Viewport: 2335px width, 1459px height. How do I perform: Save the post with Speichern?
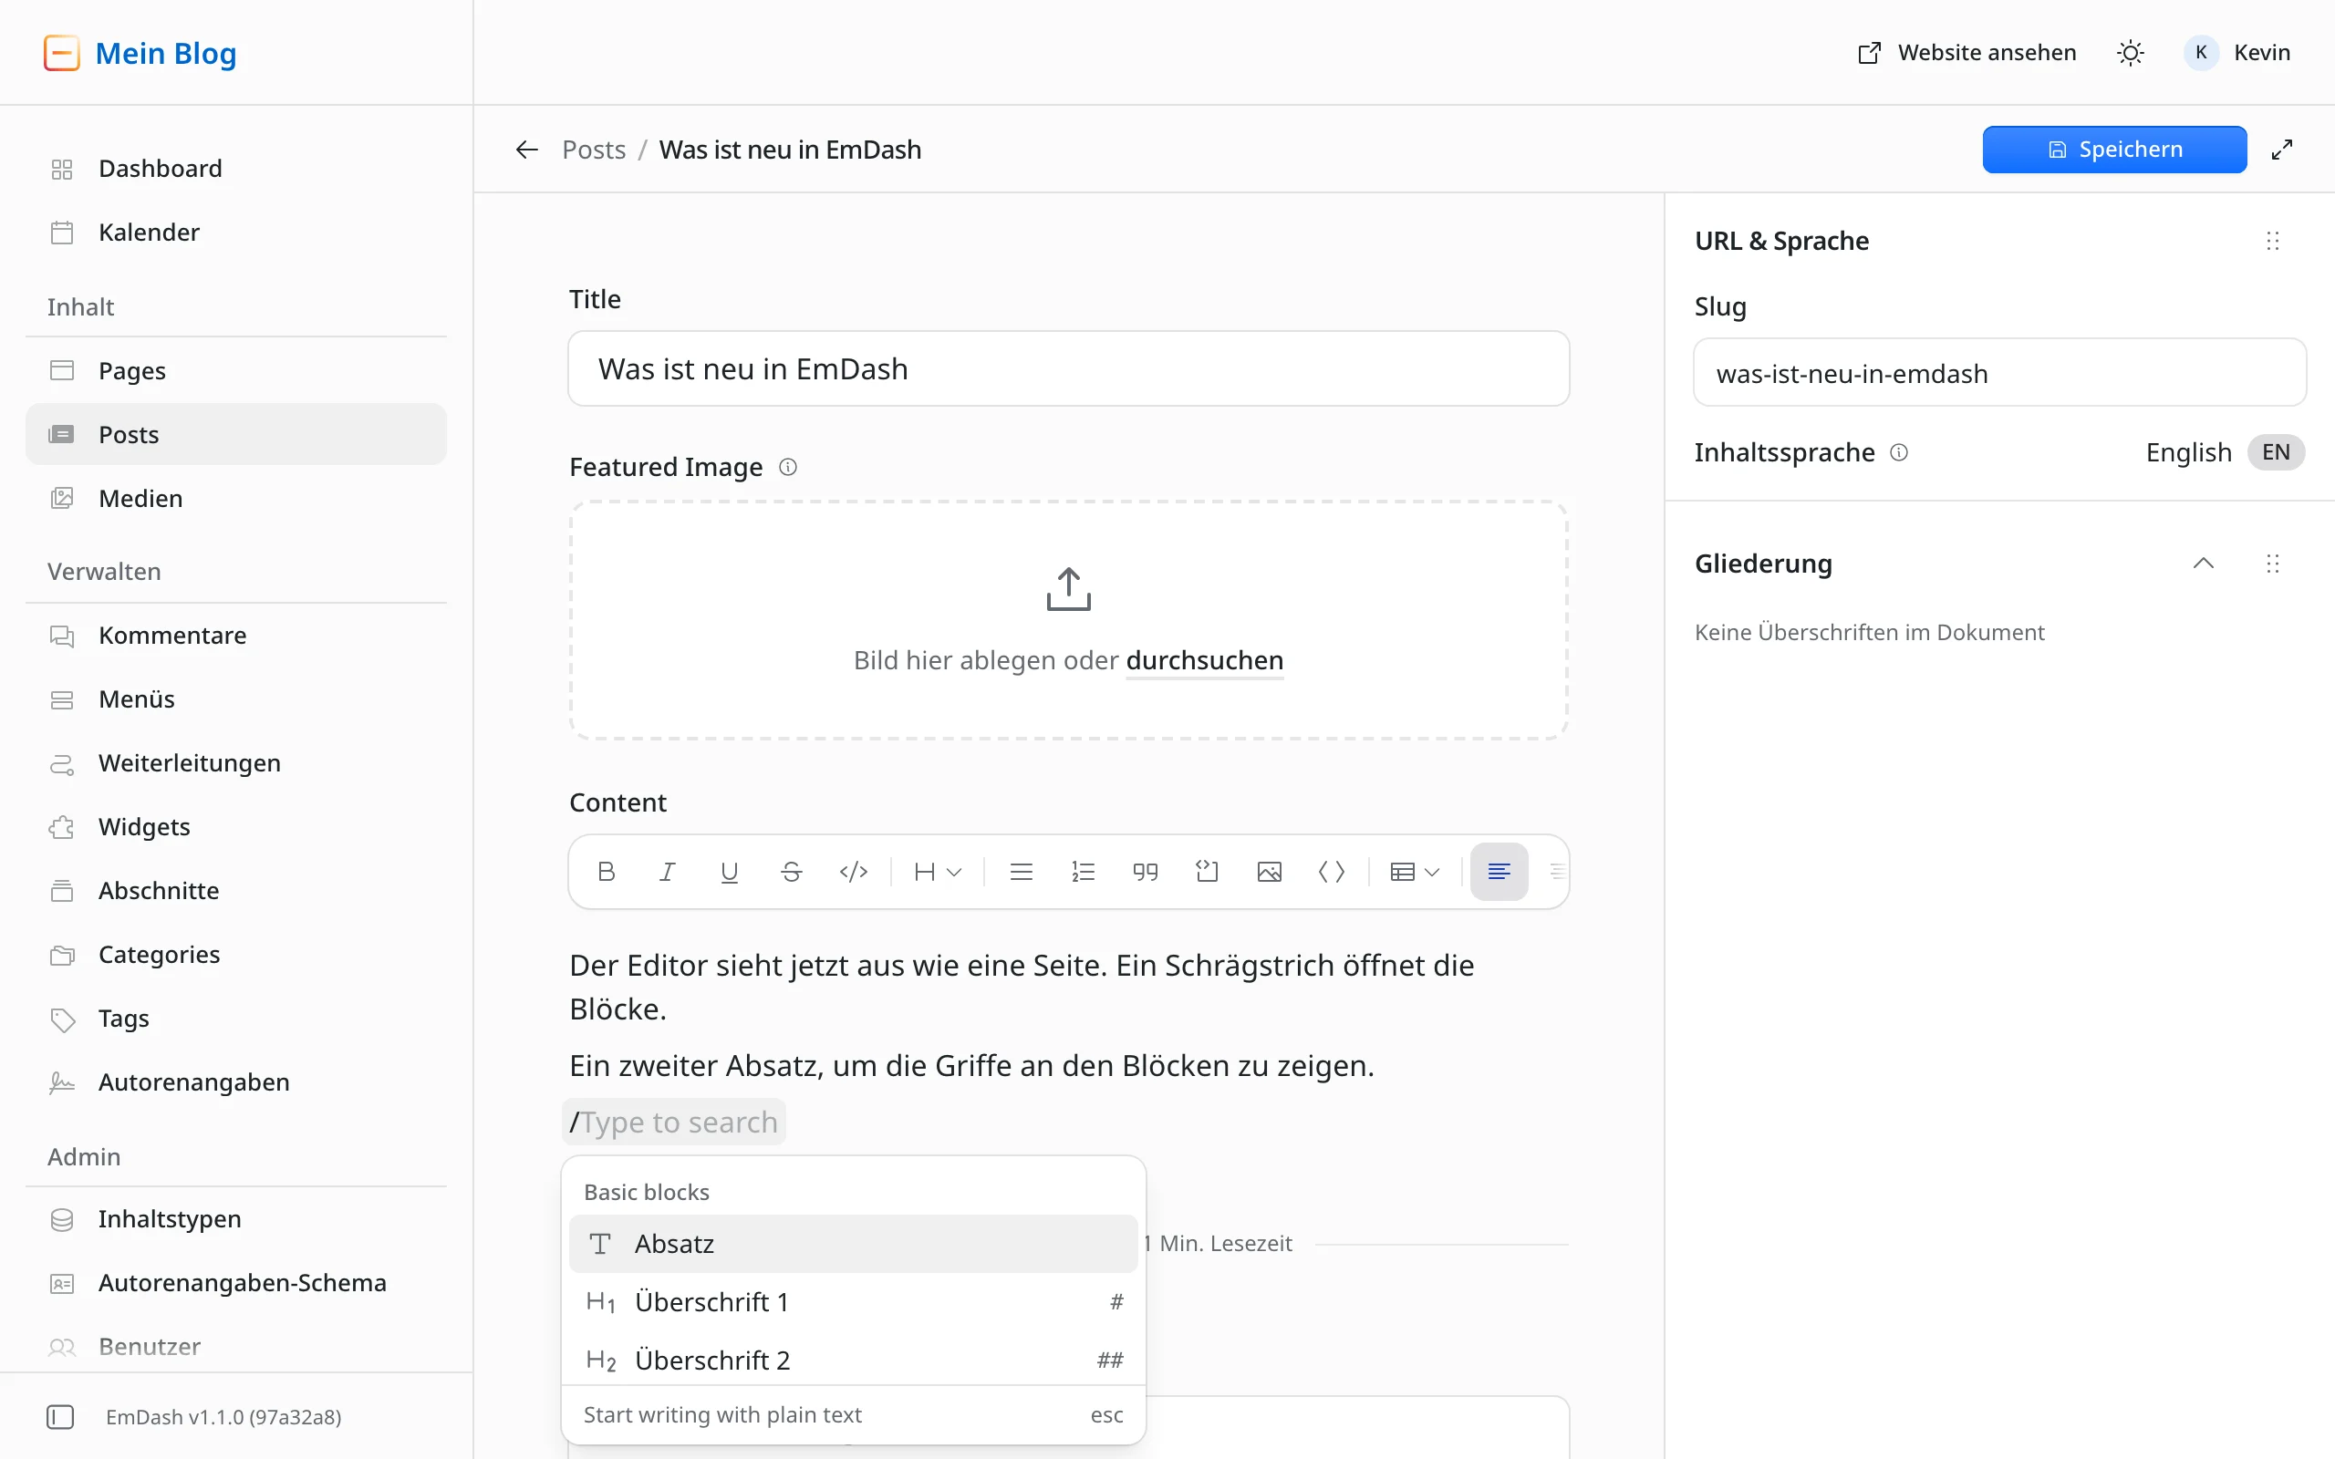tap(2114, 150)
